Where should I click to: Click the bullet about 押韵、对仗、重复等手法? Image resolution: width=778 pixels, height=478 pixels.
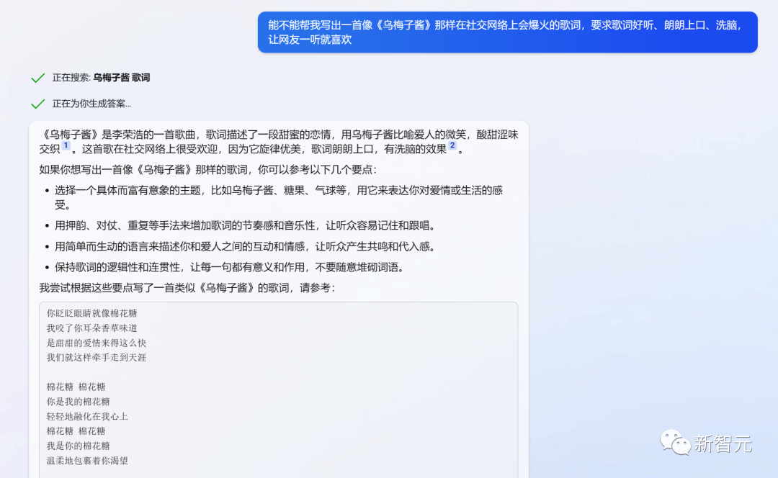[x=245, y=225]
